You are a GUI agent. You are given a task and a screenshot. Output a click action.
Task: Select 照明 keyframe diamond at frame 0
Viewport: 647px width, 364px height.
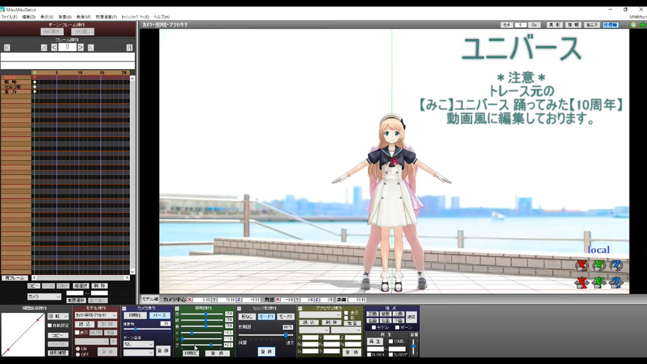coord(34,82)
